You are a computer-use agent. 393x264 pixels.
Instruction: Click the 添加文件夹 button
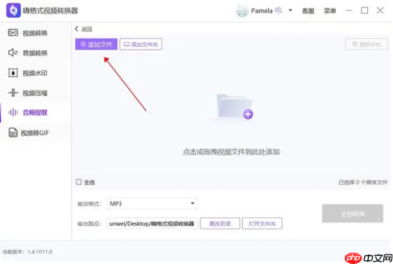click(141, 44)
